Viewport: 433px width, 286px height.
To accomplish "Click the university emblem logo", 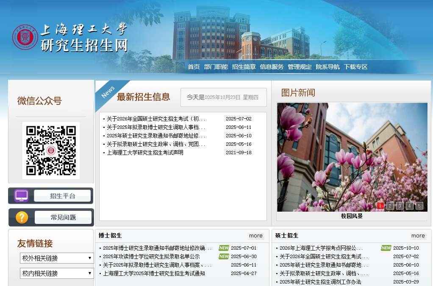I will [x=25, y=37].
